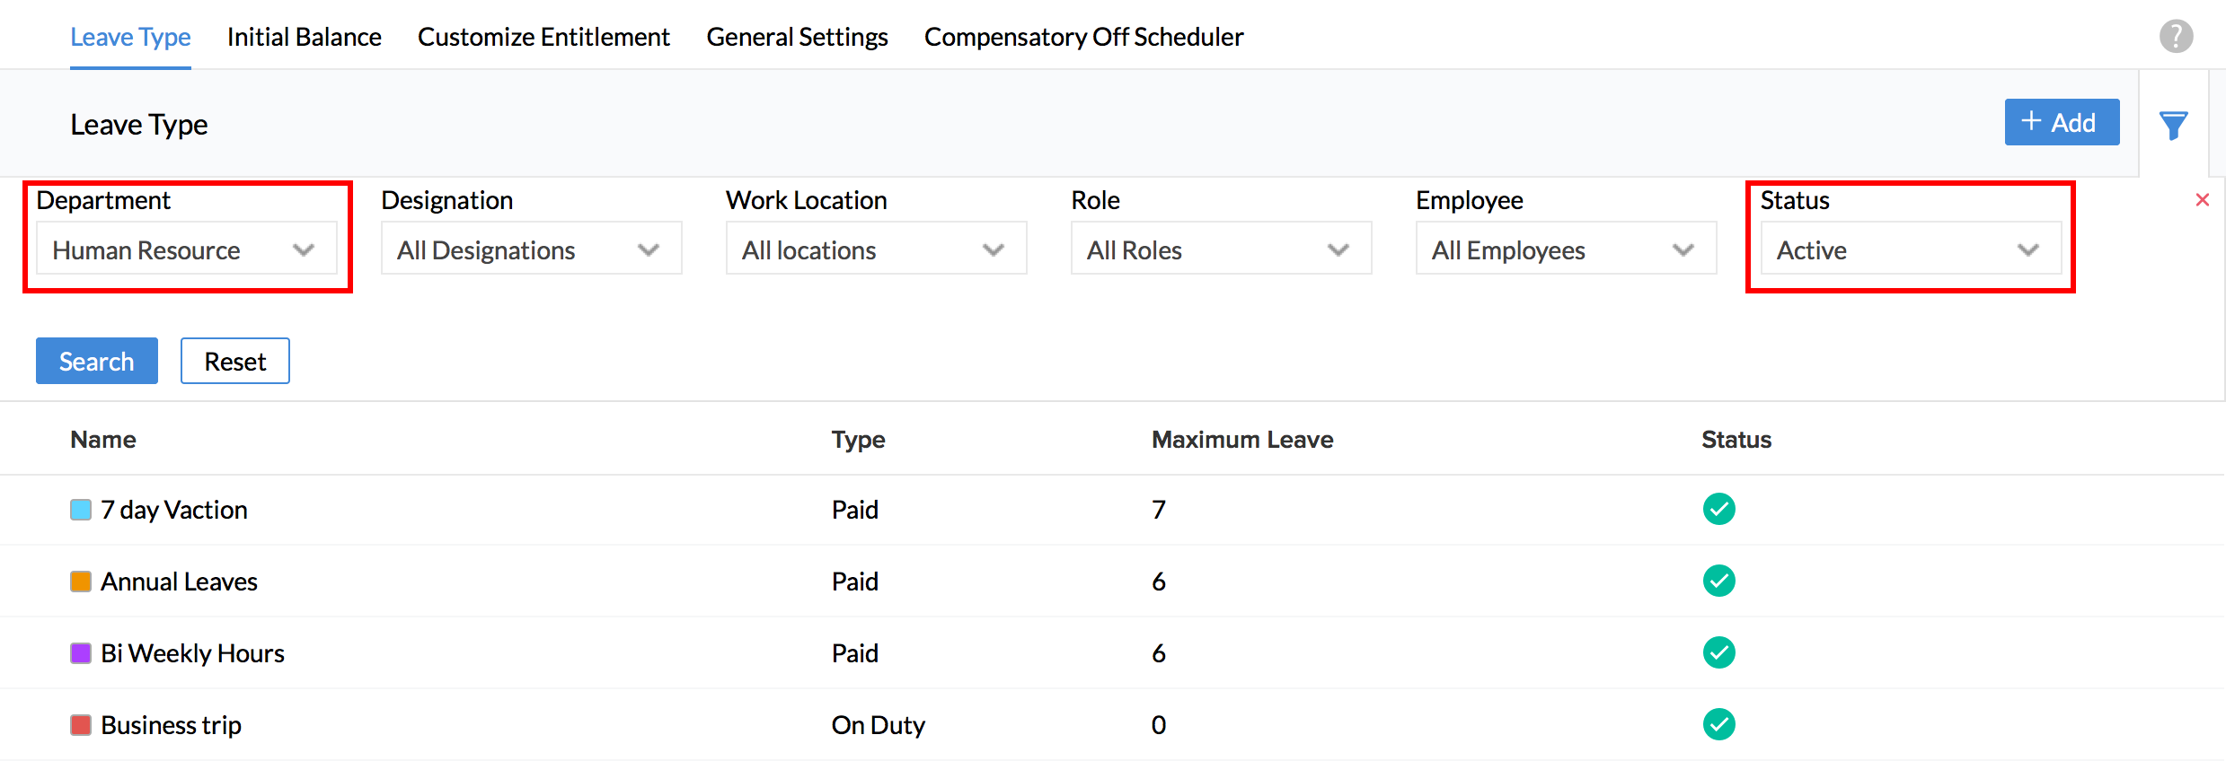Expand the All Roles dropdown
The image size is (2226, 761).
(1221, 249)
